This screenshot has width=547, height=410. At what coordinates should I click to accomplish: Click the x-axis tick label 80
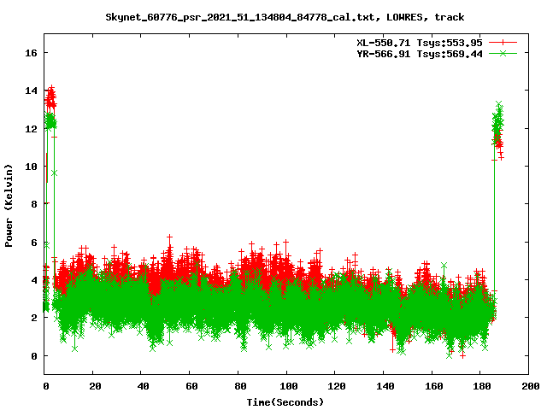click(x=240, y=386)
